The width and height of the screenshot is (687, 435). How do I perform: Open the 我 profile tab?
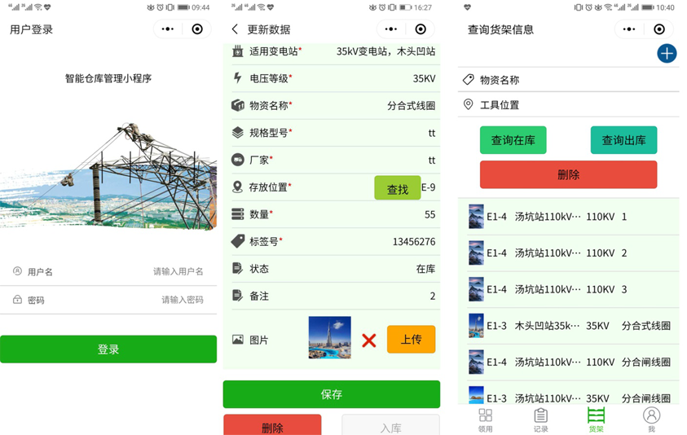(x=650, y=420)
